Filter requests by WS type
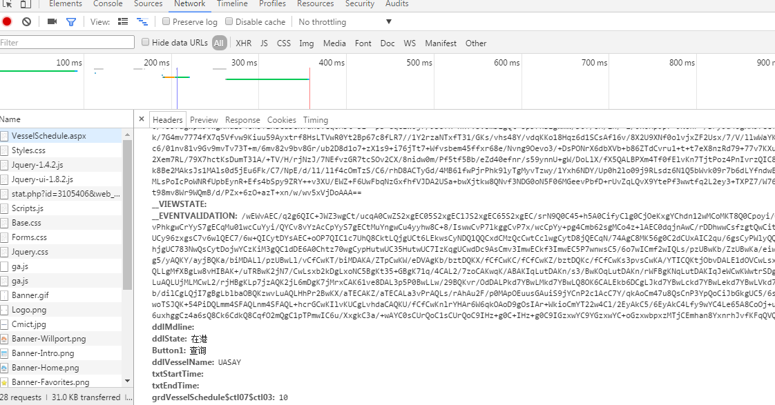The image size is (775, 405). 409,43
